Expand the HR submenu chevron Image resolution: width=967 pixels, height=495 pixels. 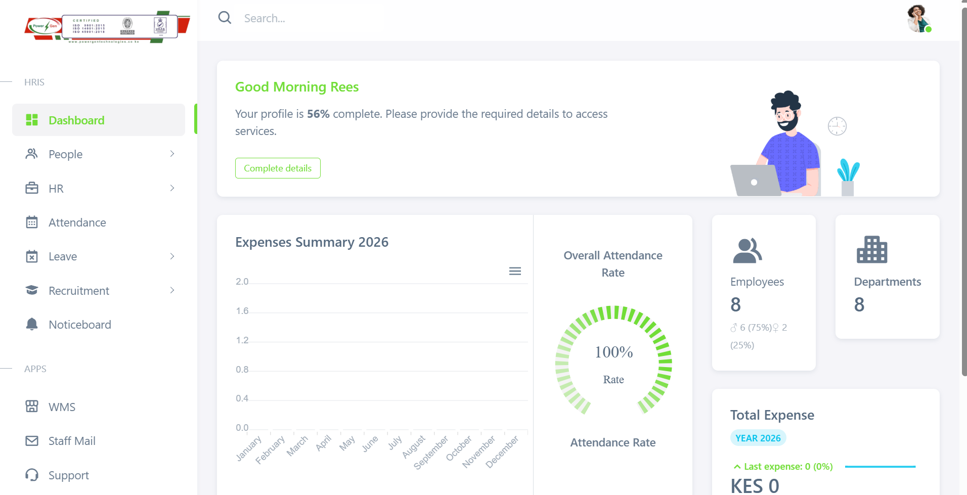point(172,188)
